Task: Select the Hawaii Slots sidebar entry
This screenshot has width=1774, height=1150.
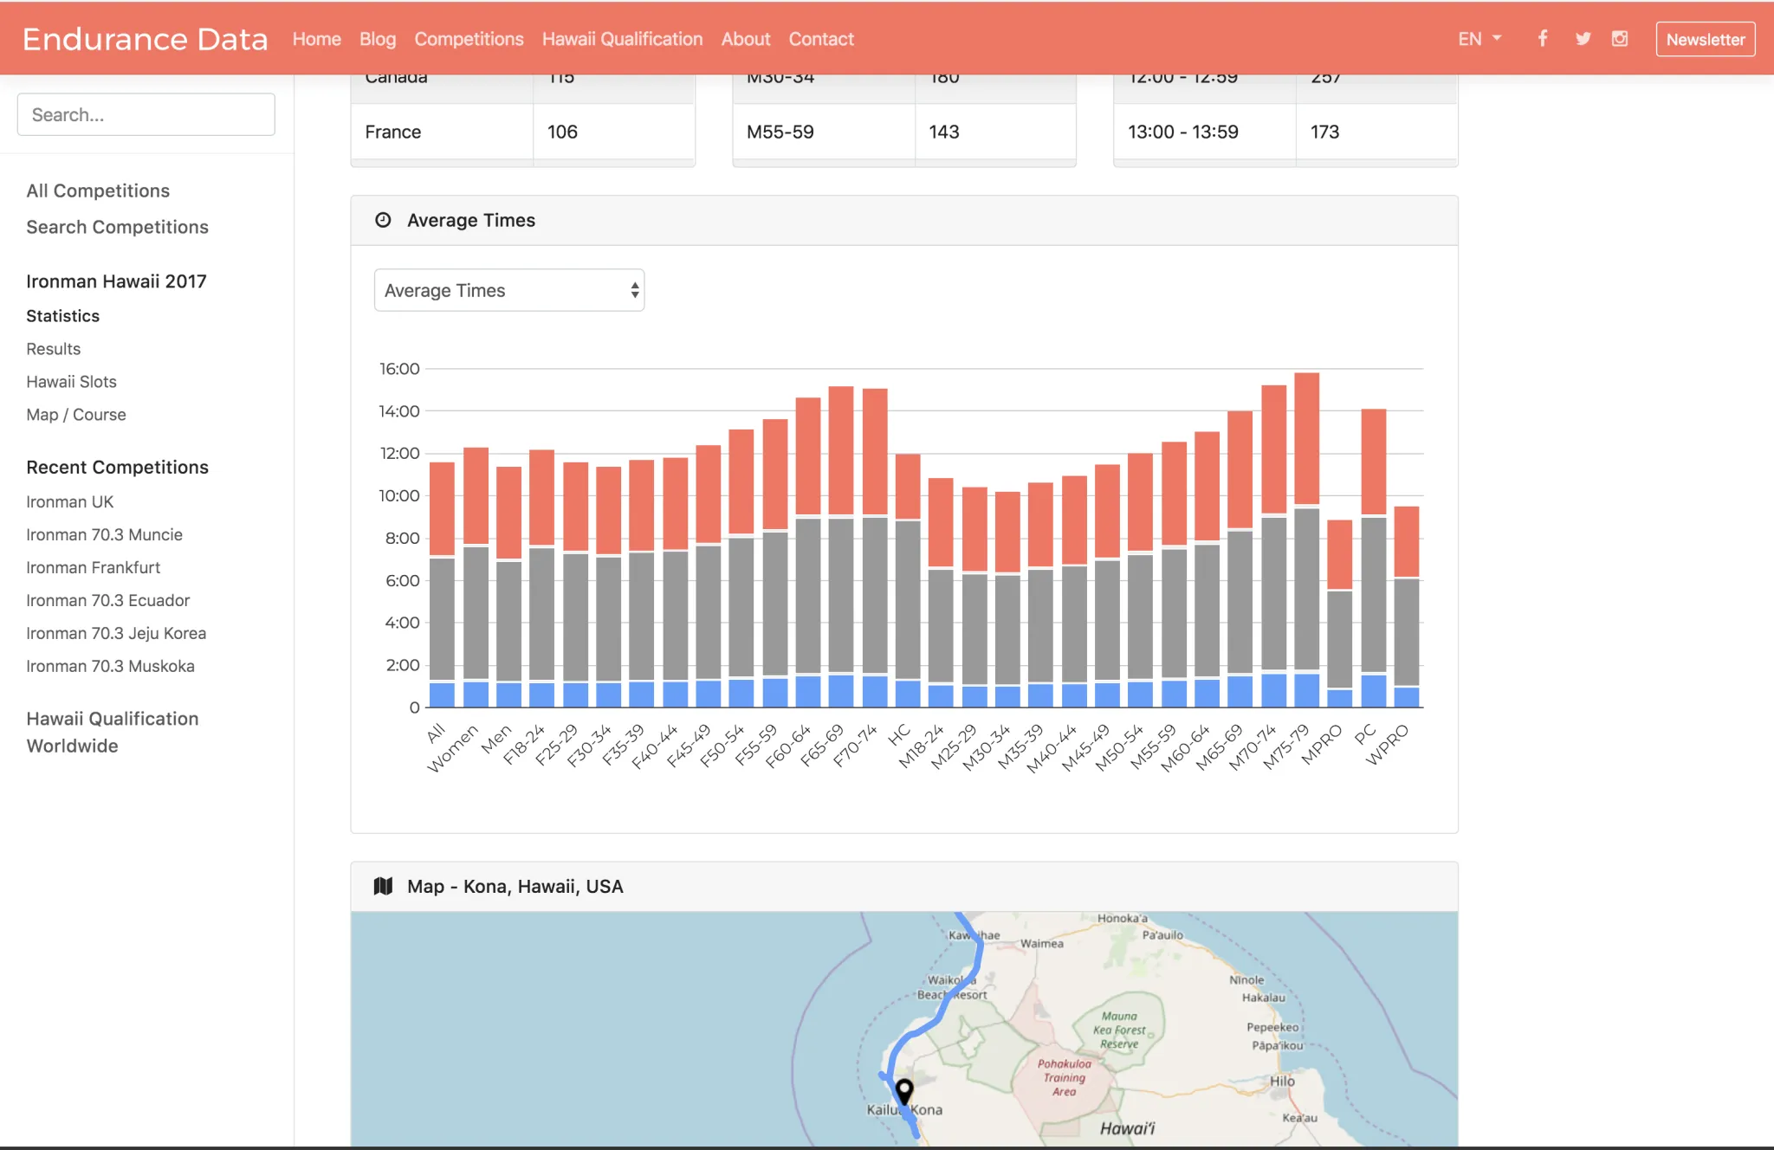Action: [71, 381]
